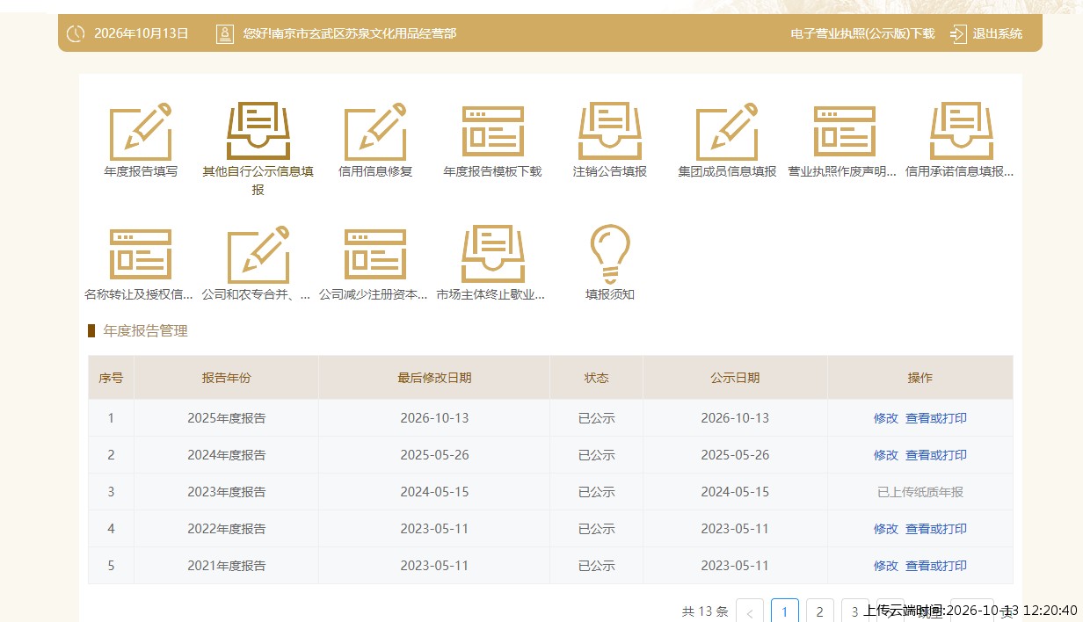Click the 信用信息修复 icon
Viewport: 1083px width, 622px height.
click(x=375, y=132)
